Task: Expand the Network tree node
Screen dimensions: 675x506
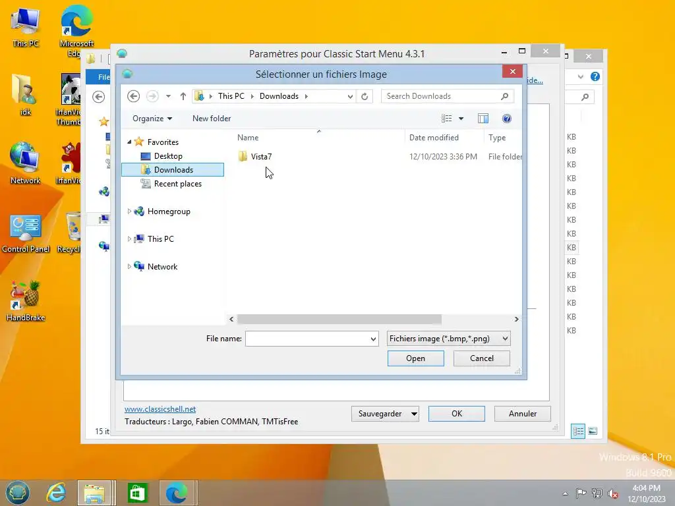Action: click(129, 266)
